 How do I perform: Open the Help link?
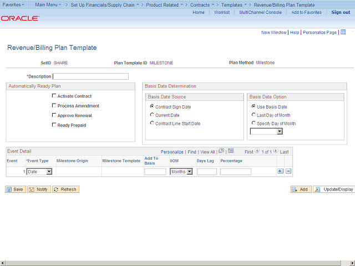[295, 32]
